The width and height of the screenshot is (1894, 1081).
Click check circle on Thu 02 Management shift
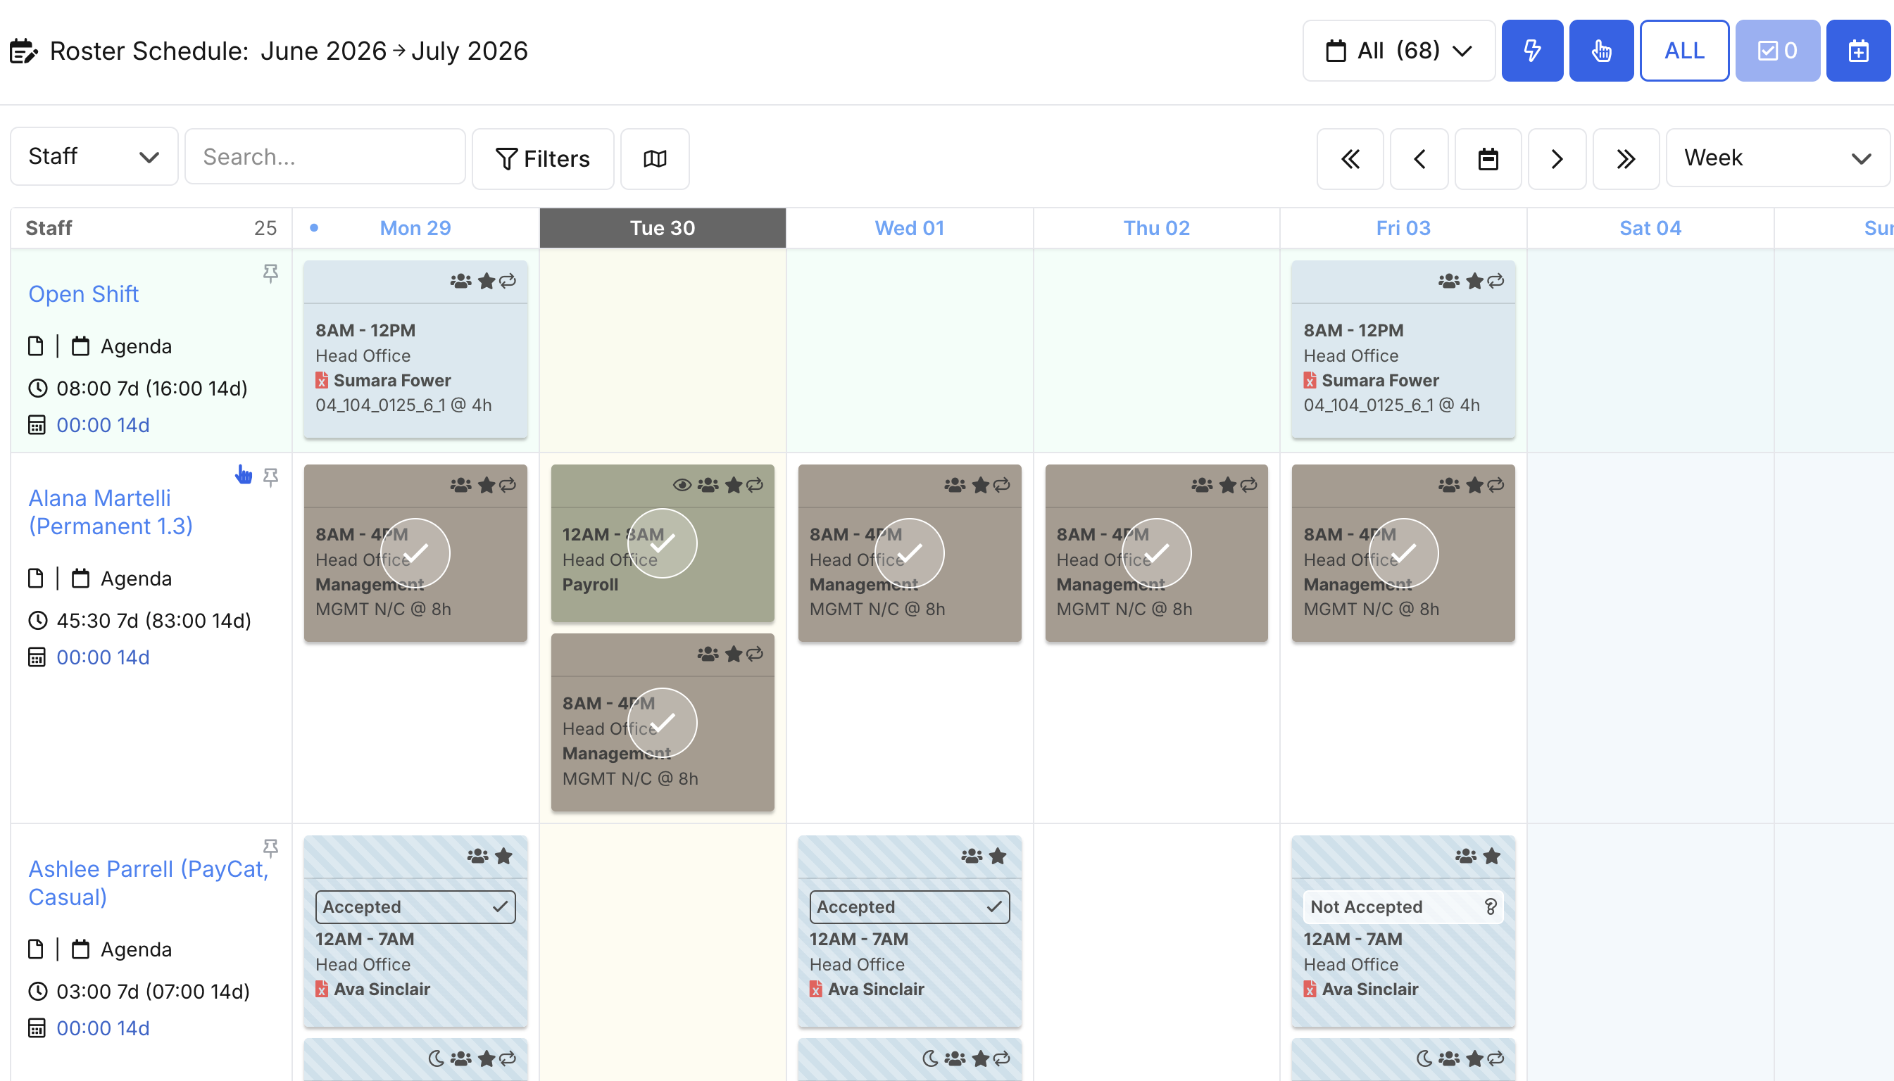(x=1156, y=553)
